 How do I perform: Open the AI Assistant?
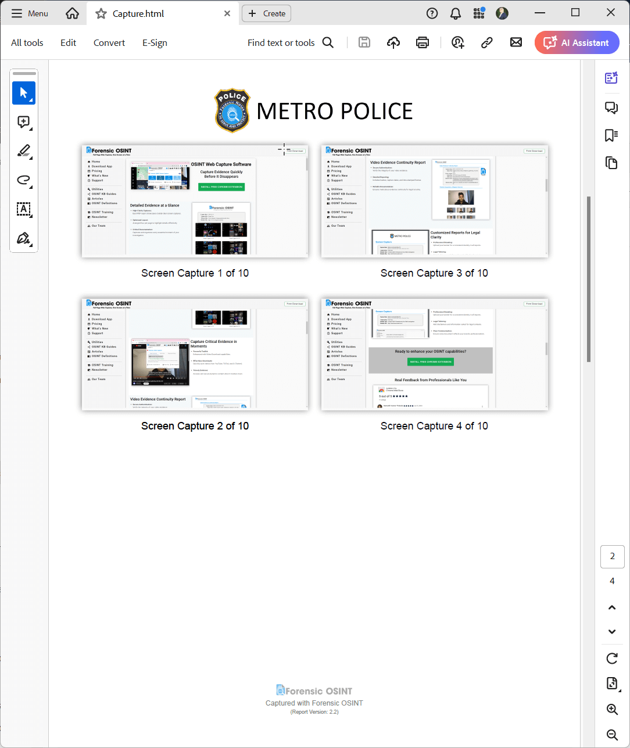coord(577,42)
